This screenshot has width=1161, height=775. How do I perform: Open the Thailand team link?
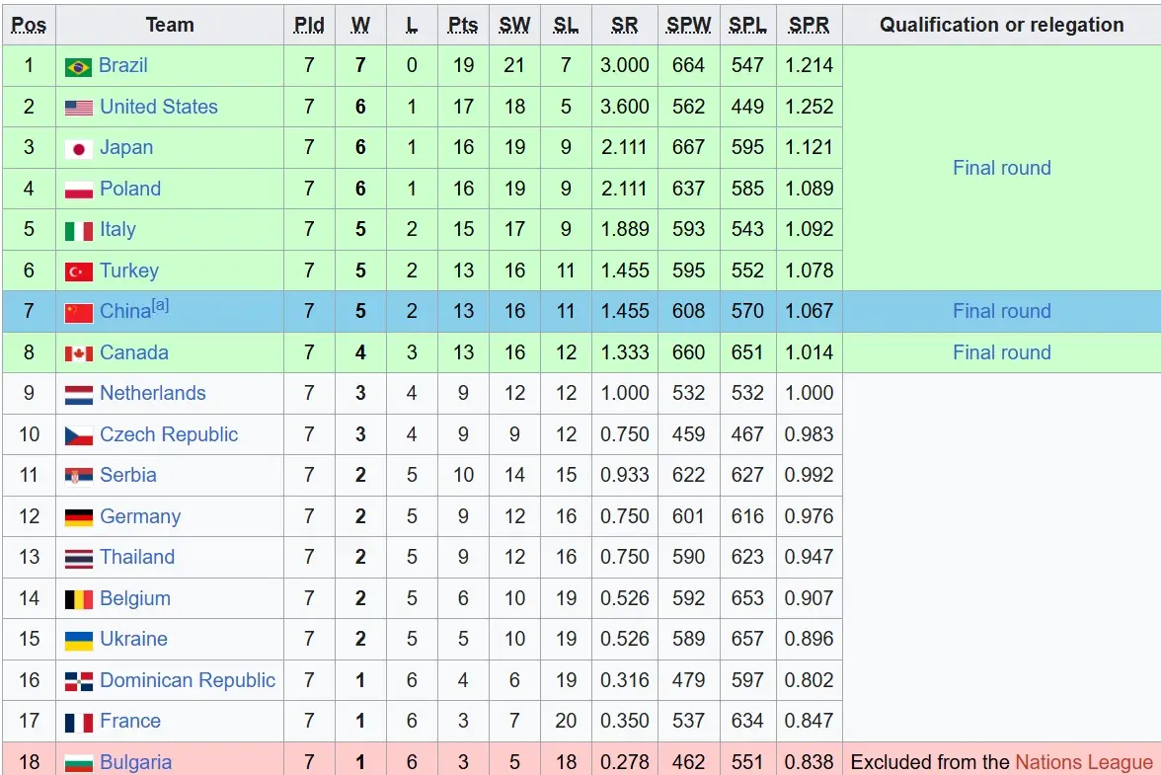coord(137,557)
